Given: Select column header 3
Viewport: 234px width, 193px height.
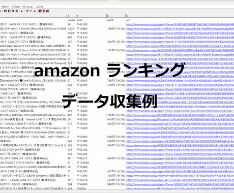Looking at the screenshot, I should (71, 16).
